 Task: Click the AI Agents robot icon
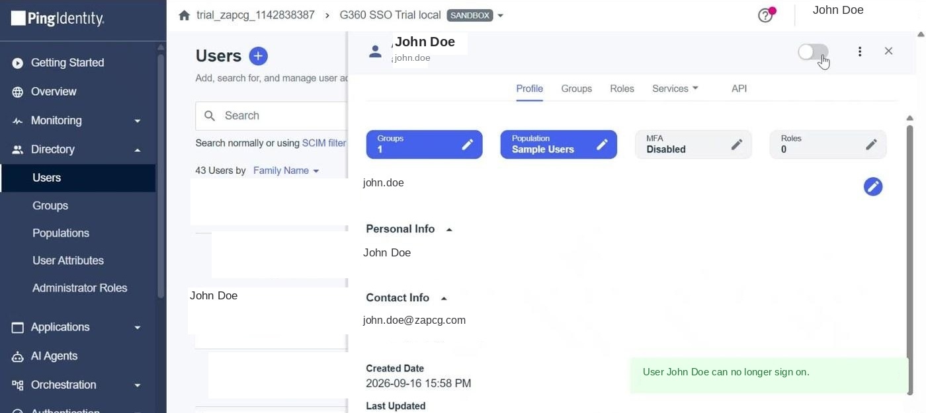[x=18, y=357]
